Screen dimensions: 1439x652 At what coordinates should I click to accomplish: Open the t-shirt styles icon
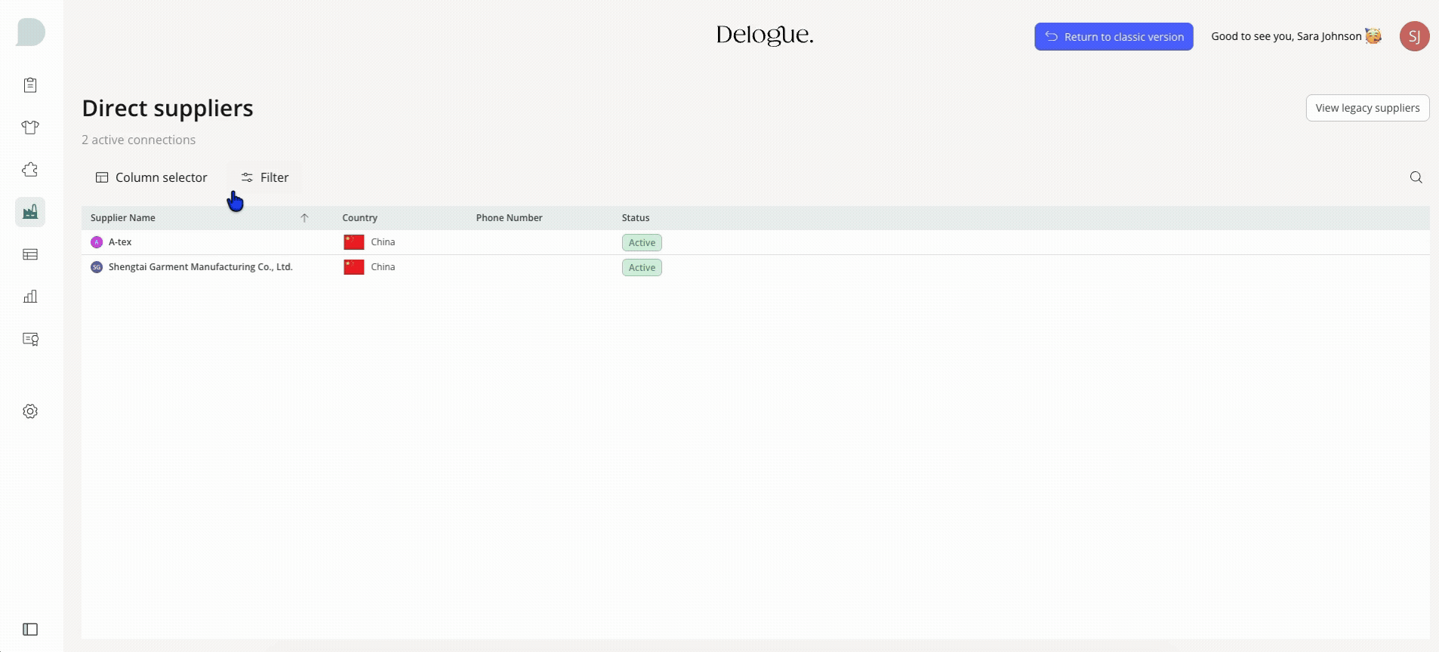tap(30, 128)
